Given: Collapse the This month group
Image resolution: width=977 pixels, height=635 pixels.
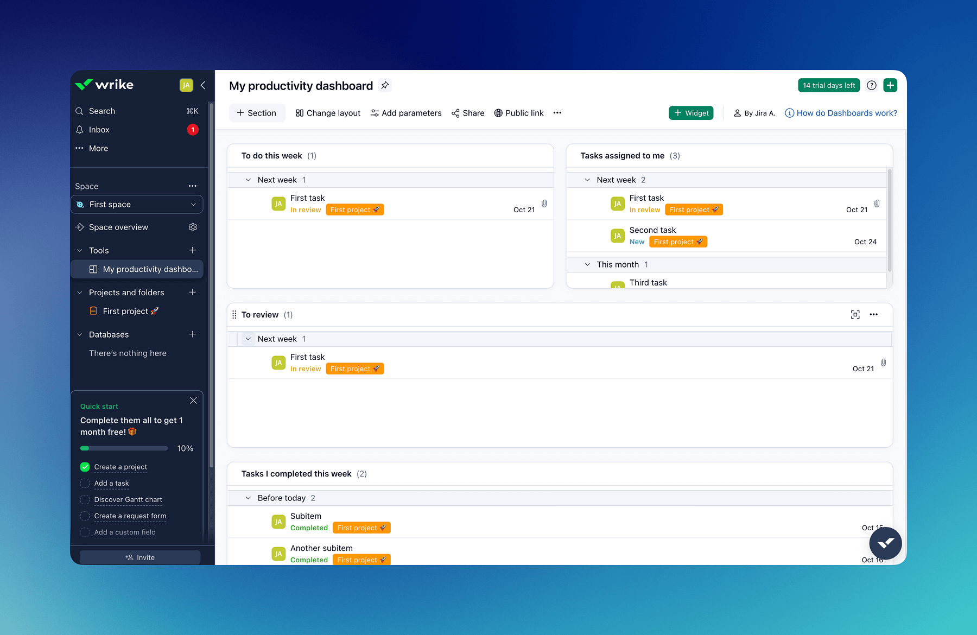Looking at the screenshot, I should point(587,265).
